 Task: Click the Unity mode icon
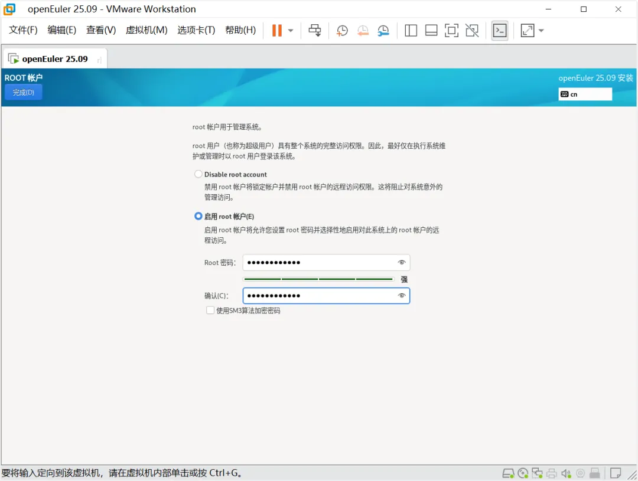tap(472, 31)
